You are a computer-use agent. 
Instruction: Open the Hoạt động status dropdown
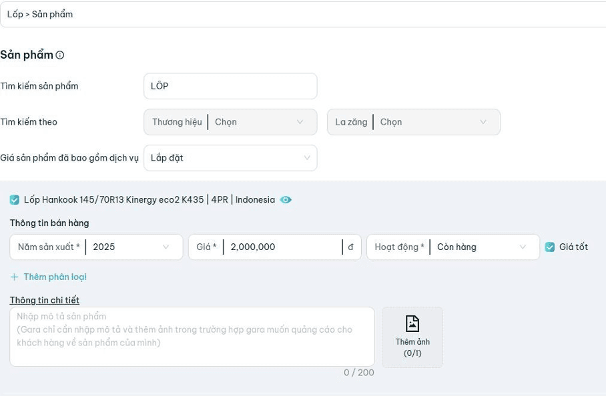[x=453, y=247]
